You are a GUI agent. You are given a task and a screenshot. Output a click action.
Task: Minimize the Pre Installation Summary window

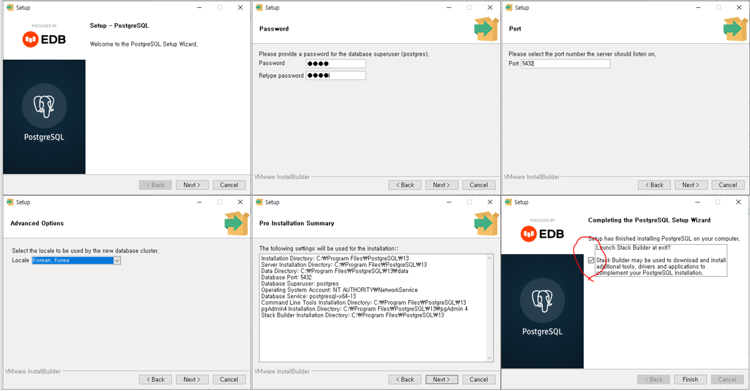coord(448,202)
